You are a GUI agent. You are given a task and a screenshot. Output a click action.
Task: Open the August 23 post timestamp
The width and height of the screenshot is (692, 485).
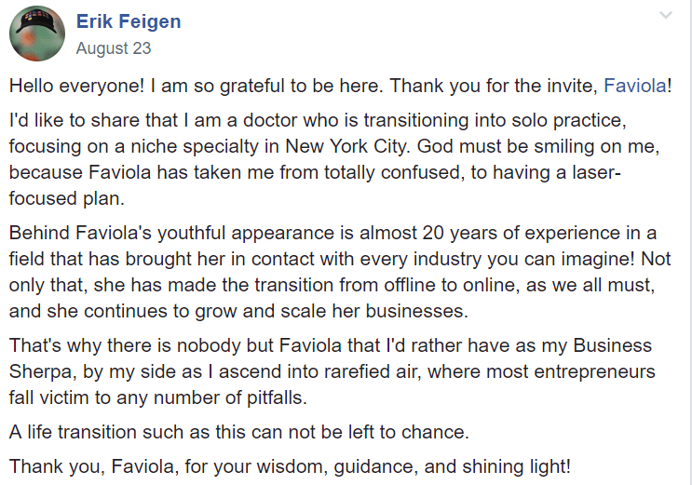point(113,47)
